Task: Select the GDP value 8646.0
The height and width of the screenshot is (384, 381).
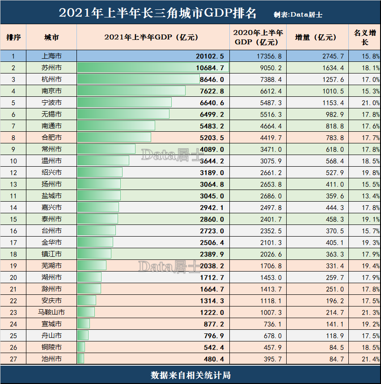Action: point(212,80)
